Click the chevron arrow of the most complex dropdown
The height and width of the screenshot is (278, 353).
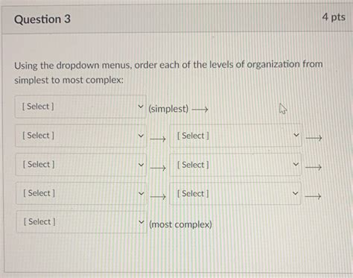(141, 222)
